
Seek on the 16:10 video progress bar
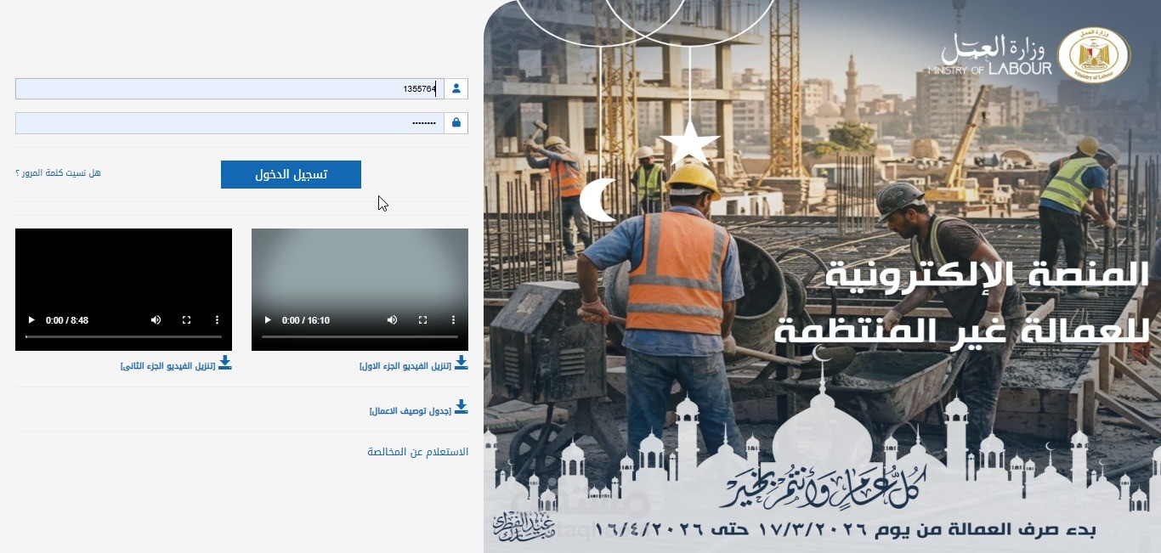[360, 337]
